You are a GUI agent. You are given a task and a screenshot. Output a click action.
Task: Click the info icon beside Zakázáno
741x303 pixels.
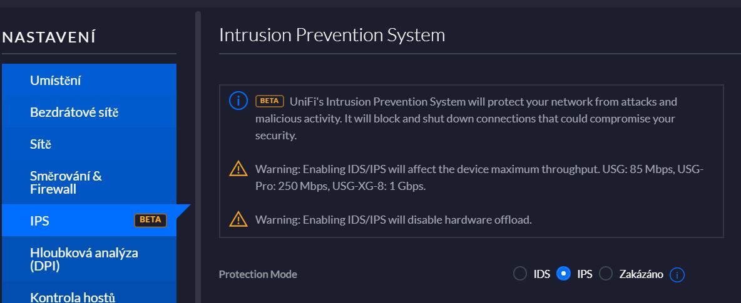(677, 274)
